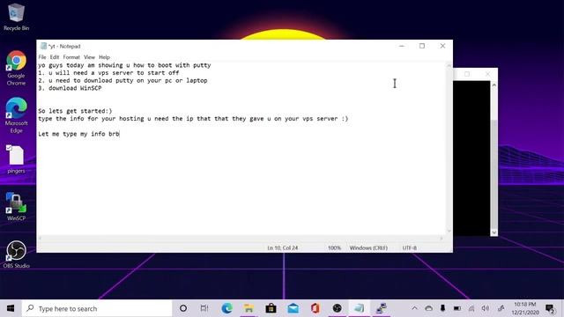
Task: Click the OneDrive cloud tray icon
Action: tap(429, 308)
